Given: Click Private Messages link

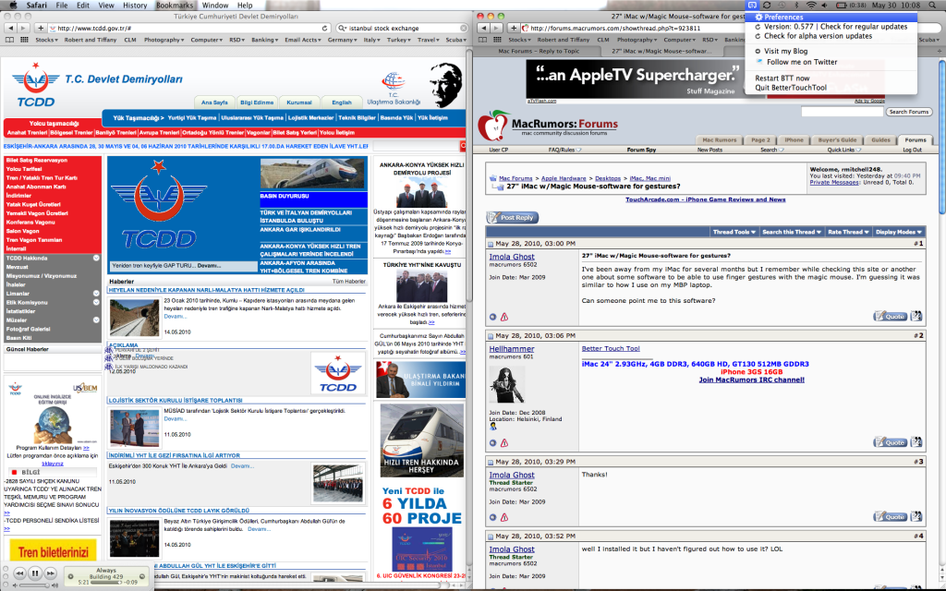Looking at the screenshot, I should coord(834,182).
